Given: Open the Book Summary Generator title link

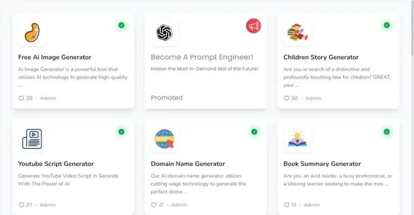Looking at the screenshot, I should tap(322, 164).
